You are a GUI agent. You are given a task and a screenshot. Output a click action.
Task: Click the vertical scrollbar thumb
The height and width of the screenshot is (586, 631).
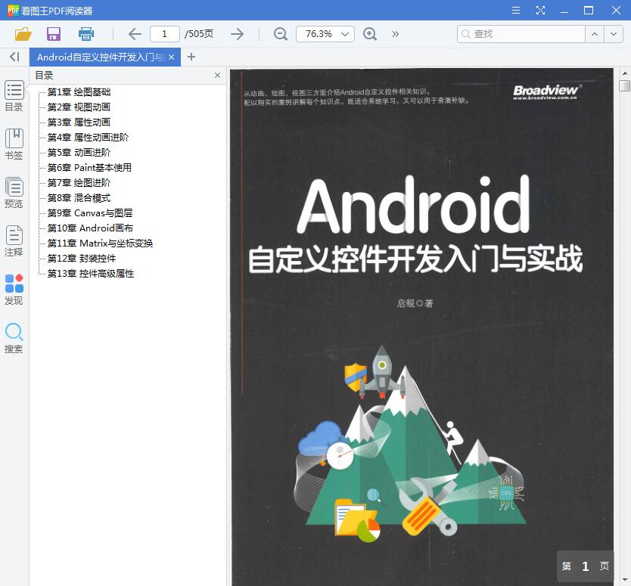click(624, 85)
